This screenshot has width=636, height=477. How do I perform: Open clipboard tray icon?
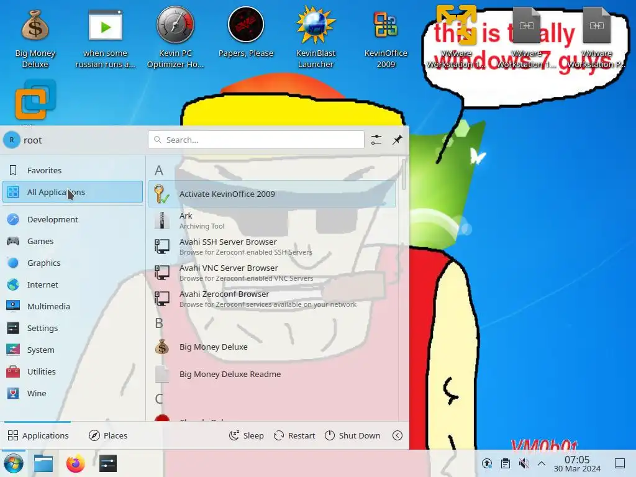[506, 463]
